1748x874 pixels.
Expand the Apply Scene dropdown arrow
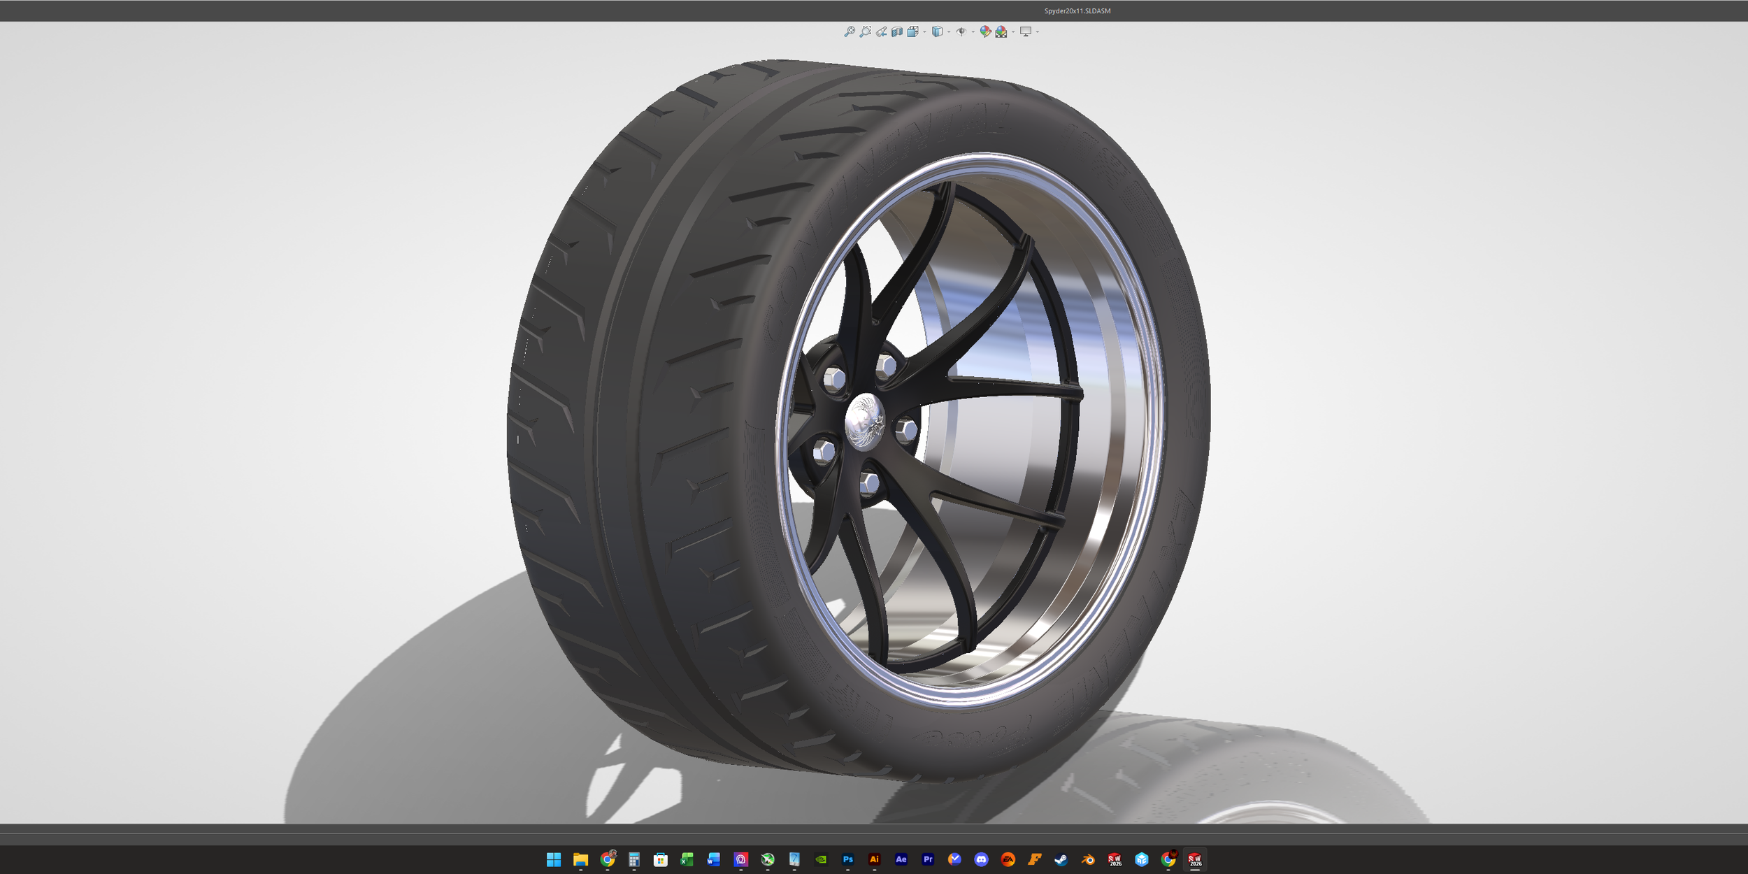[x=1013, y=31]
